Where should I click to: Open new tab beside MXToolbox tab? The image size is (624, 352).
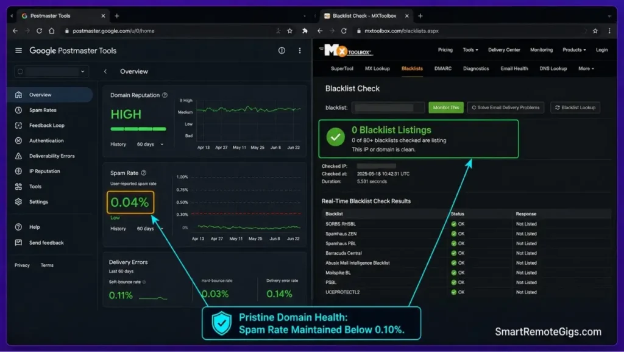(x=420, y=16)
